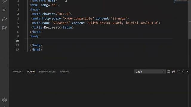The width and height of the screenshot is (191, 107).
Task: Switch to the Problems tab
Action: point(18,72)
